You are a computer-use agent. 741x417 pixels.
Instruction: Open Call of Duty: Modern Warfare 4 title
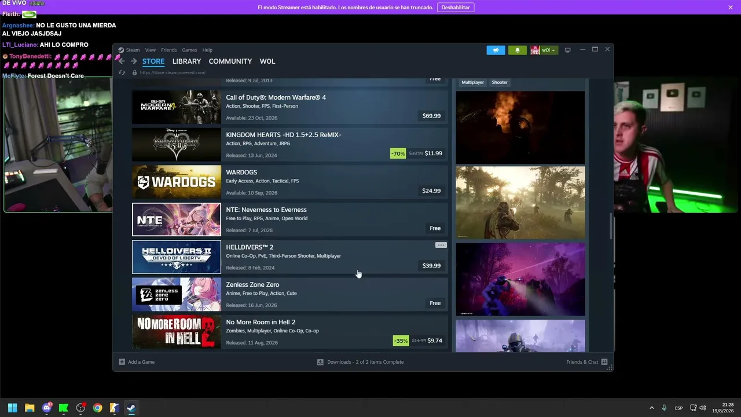click(x=276, y=97)
